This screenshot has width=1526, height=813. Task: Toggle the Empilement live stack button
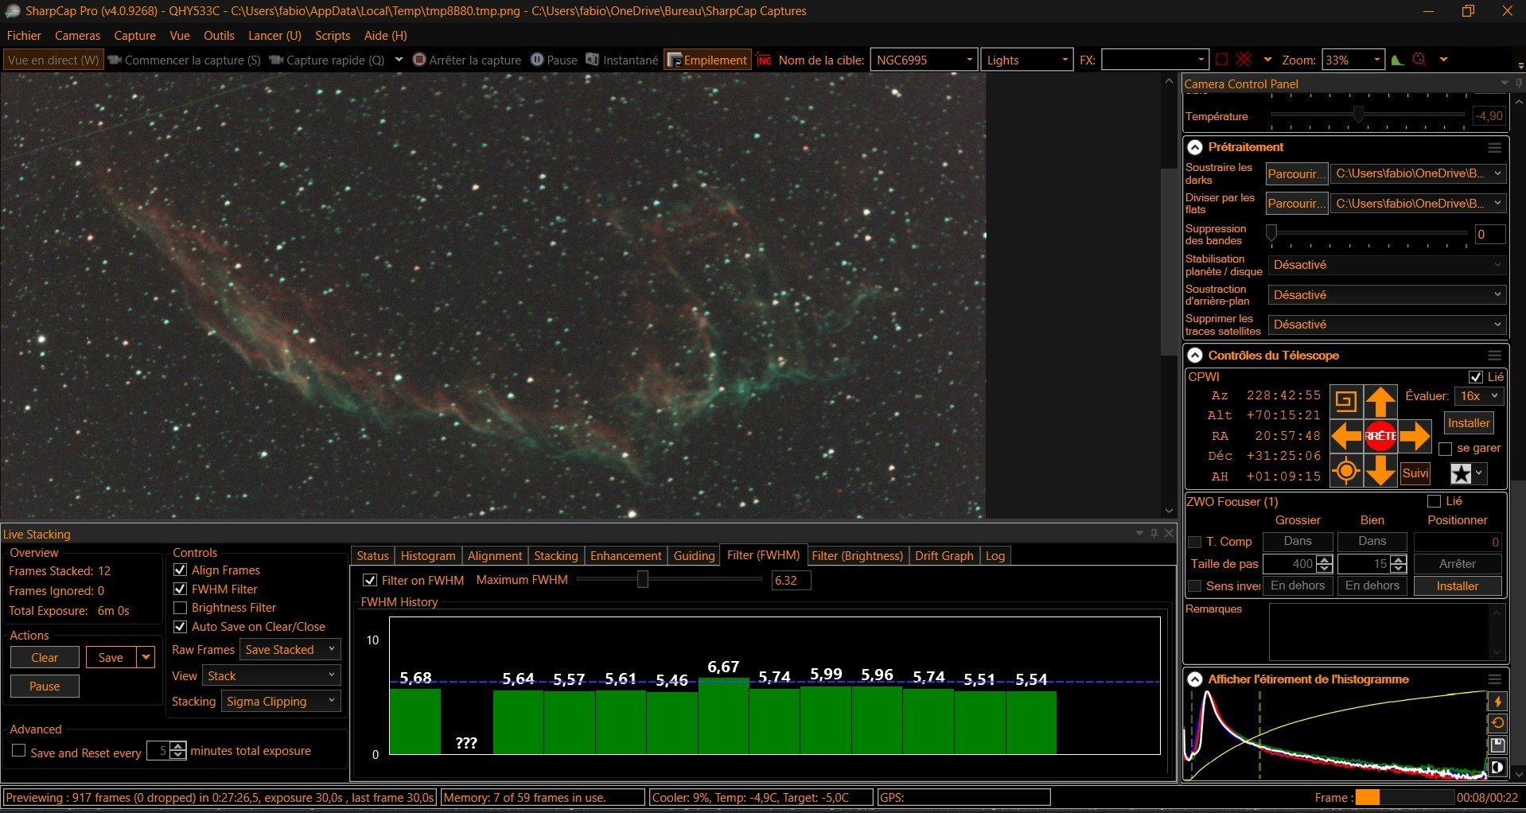pos(707,60)
